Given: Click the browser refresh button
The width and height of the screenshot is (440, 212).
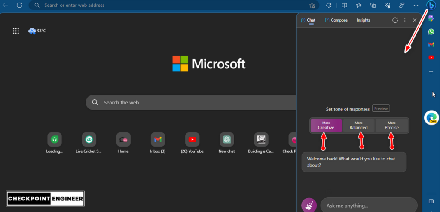Looking at the screenshot, I should pos(19,5).
